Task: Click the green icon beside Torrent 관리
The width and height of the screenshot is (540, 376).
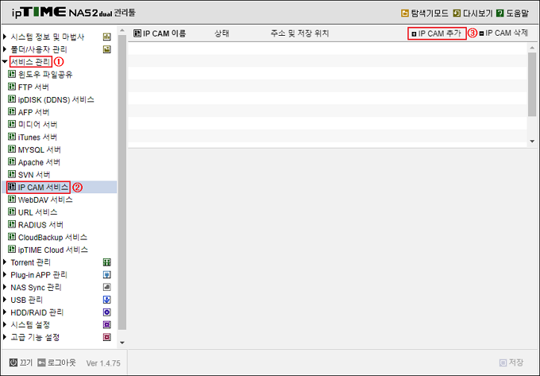Action: pos(106,262)
